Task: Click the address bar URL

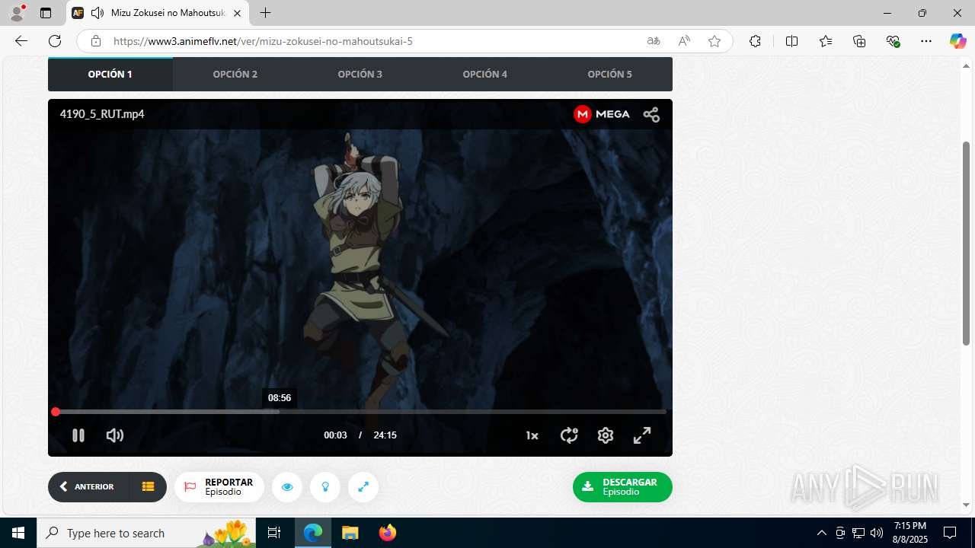Action: [x=264, y=41]
